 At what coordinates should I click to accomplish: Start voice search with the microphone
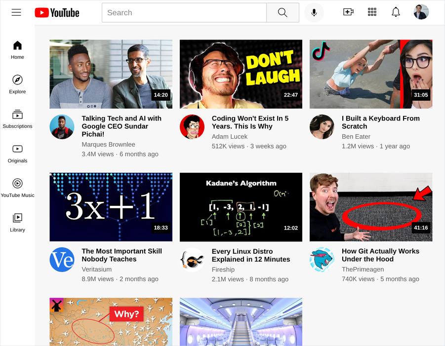[314, 12]
